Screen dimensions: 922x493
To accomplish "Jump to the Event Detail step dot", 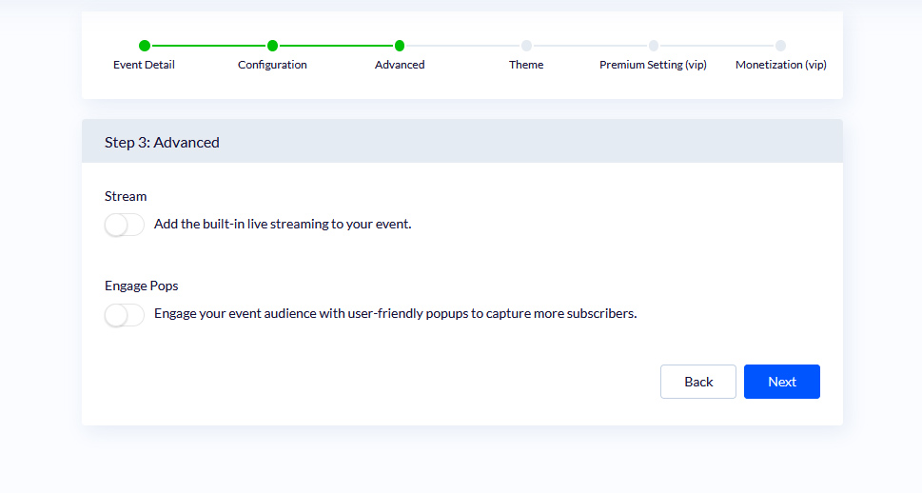I will (144, 46).
